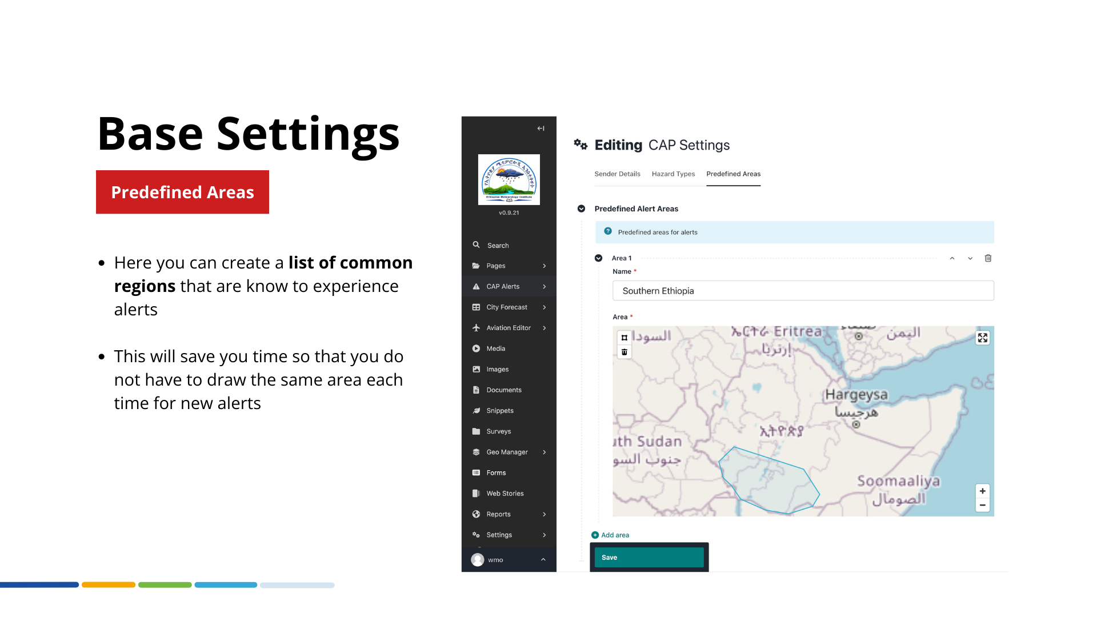Image resolution: width=1097 pixels, height=617 pixels.
Task: Click the help question-mark icon
Action: tap(608, 231)
